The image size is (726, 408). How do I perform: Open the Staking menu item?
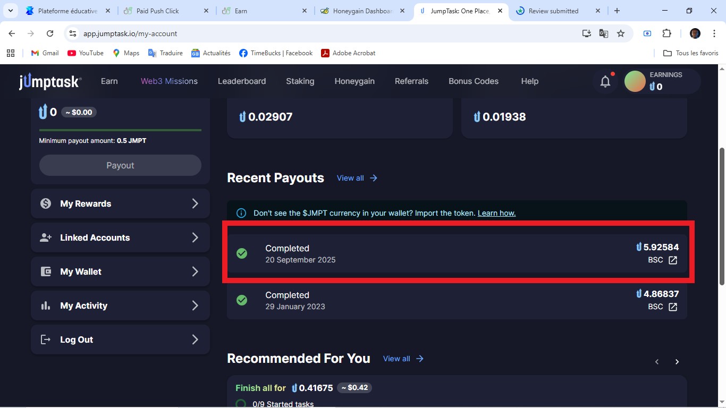[x=300, y=81]
